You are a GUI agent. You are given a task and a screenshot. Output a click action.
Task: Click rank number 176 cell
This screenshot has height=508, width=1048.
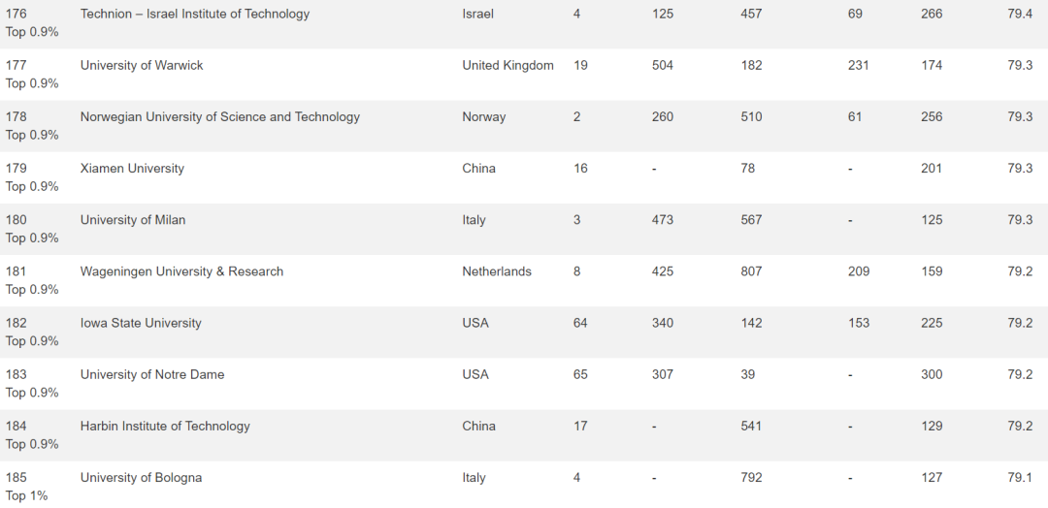click(16, 14)
